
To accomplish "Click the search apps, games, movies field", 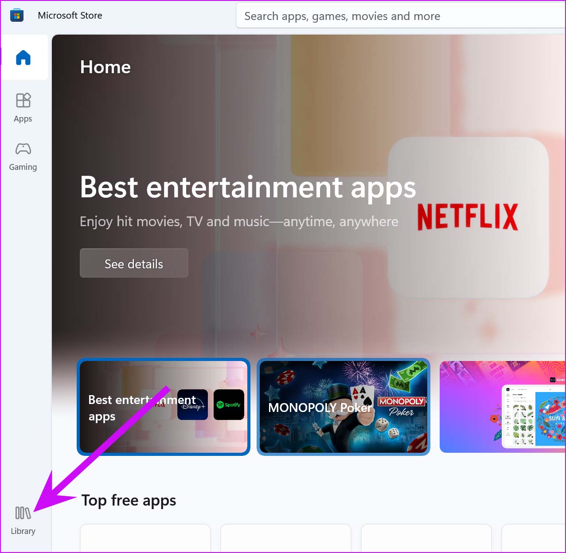I will point(399,16).
